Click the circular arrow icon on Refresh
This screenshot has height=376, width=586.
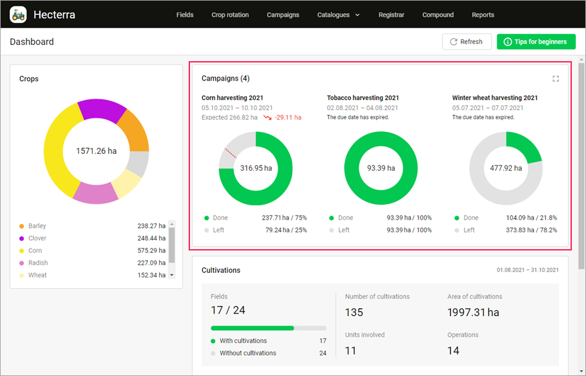(x=453, y=41)
